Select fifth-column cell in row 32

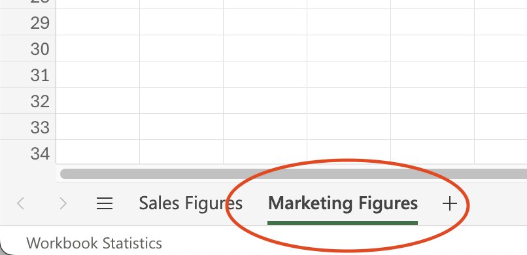[x=433, y=101]
